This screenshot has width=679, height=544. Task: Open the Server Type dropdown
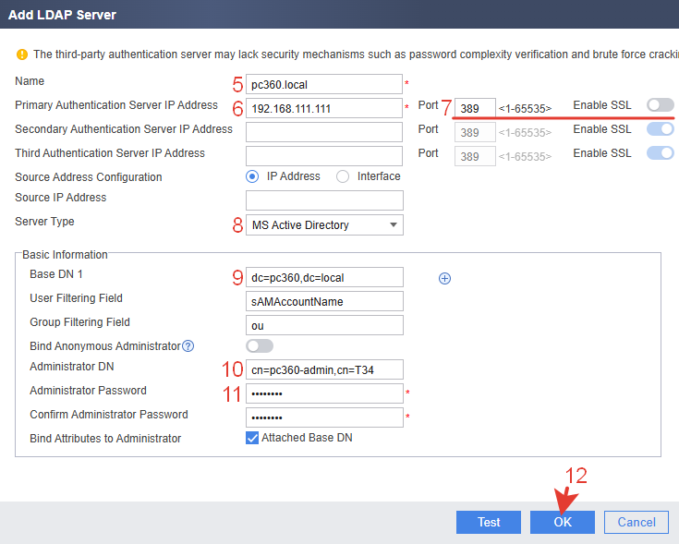click(x=324, y=225)
